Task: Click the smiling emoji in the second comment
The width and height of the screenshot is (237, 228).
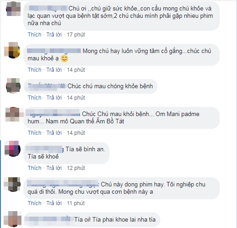Action: [64, 58]
